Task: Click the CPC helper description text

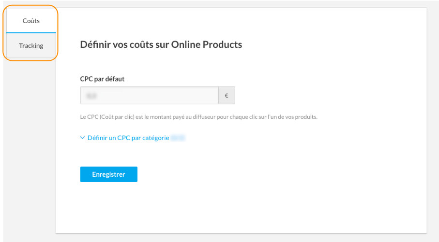Action: [198, 117]
